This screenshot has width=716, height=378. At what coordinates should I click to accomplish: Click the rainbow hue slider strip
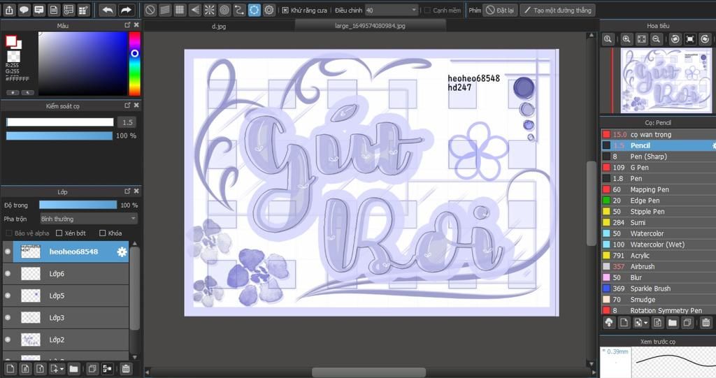pos(134,64)
